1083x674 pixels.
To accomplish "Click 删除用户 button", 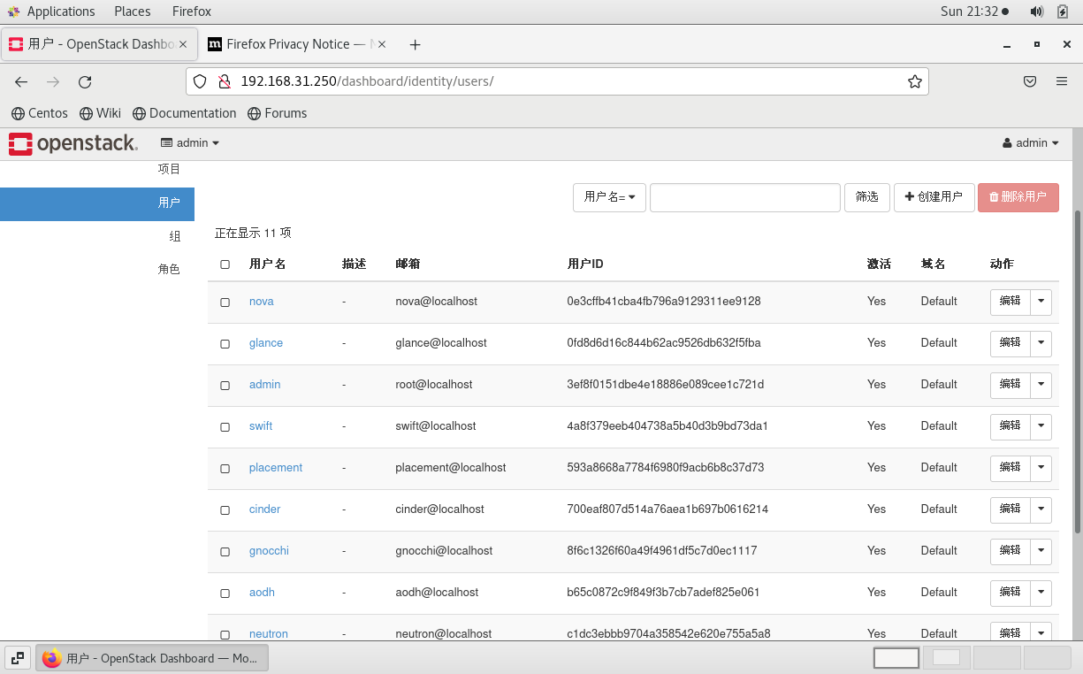I will click(x=1018, y=197).
